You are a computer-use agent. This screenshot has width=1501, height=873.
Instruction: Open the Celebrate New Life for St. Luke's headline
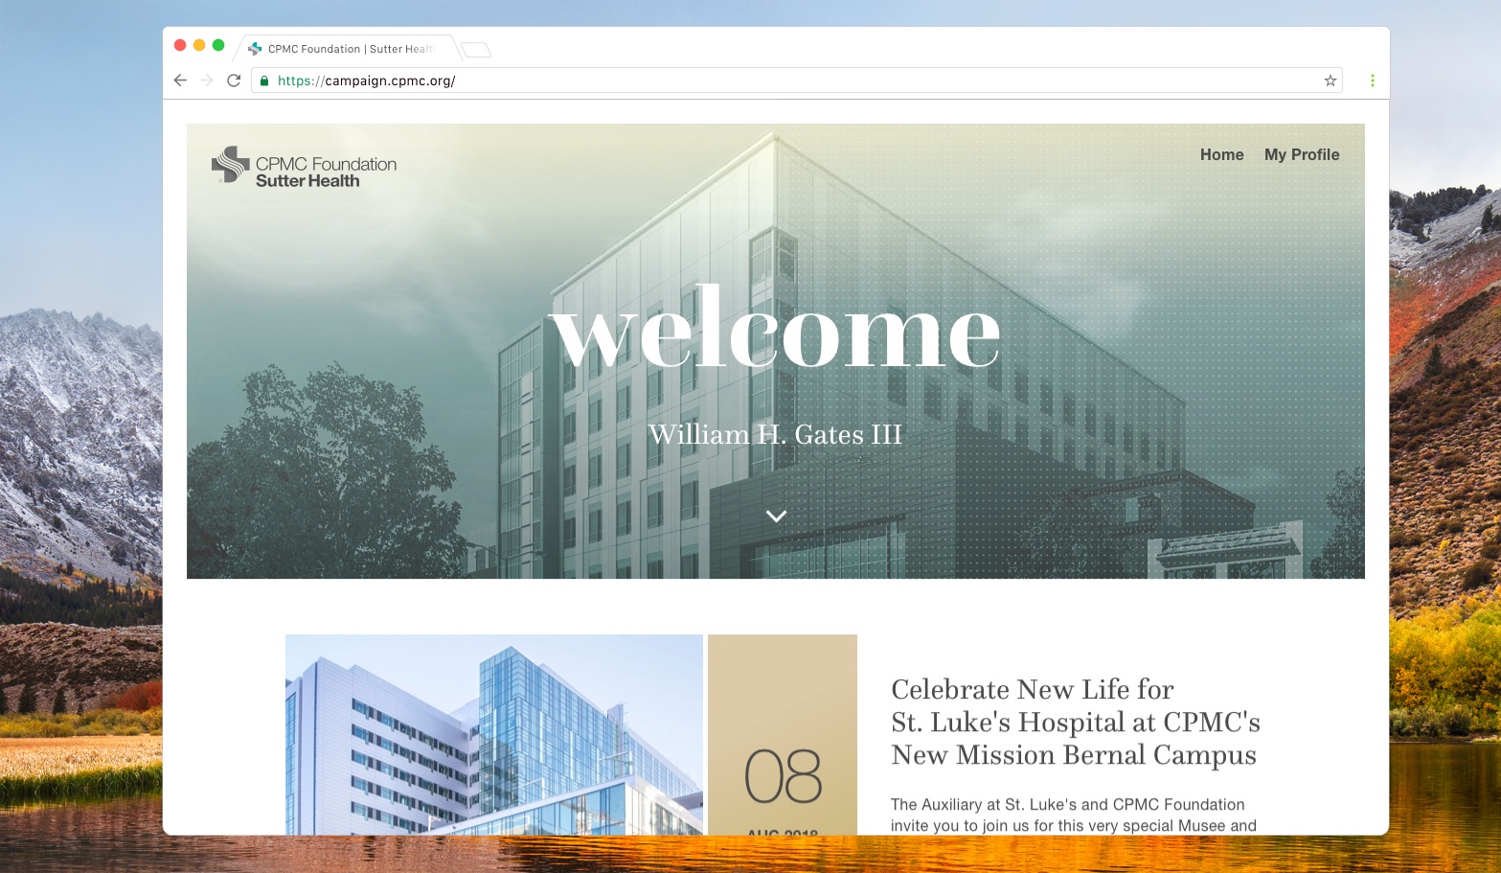click(x=1076, y=722)
